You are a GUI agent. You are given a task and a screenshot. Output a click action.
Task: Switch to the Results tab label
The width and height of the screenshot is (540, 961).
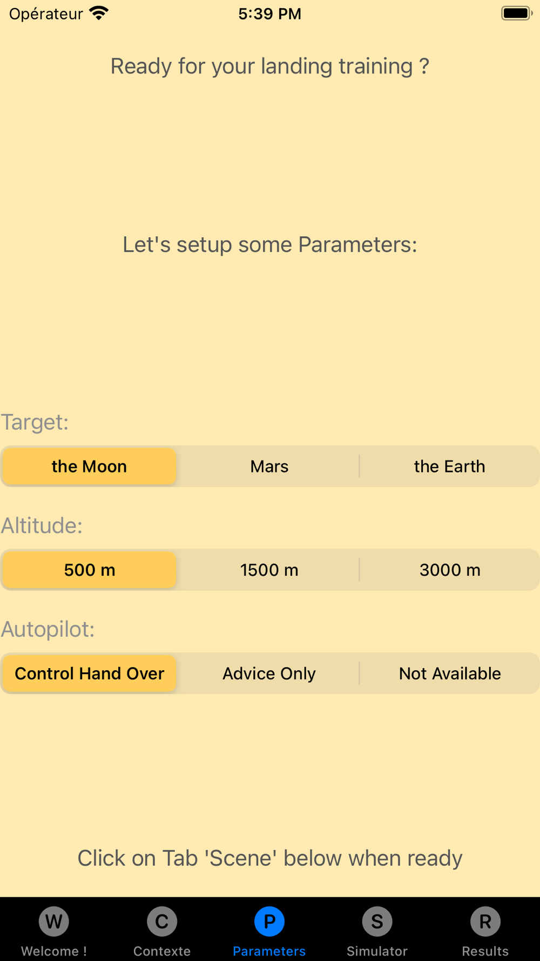(485, 951)
